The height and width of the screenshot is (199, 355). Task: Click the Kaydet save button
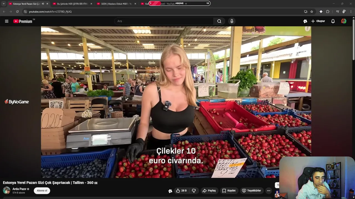[229, 191]
